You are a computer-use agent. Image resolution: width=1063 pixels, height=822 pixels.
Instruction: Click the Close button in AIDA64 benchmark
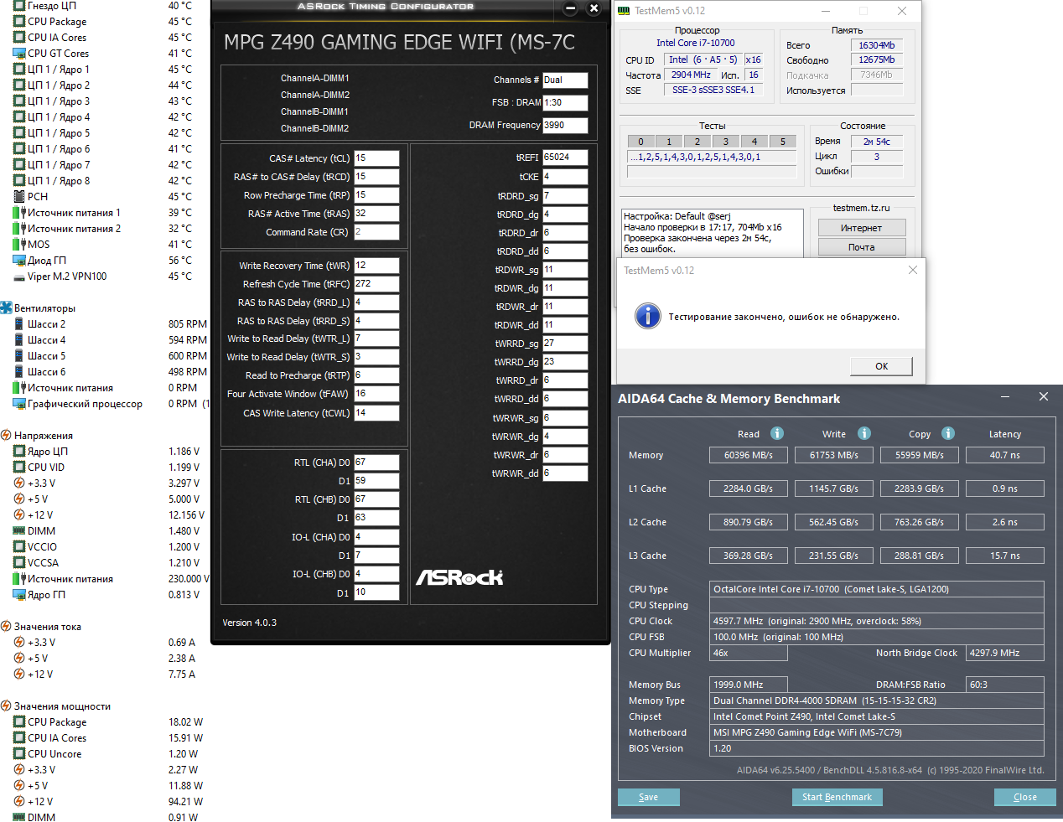[1024, 797]
